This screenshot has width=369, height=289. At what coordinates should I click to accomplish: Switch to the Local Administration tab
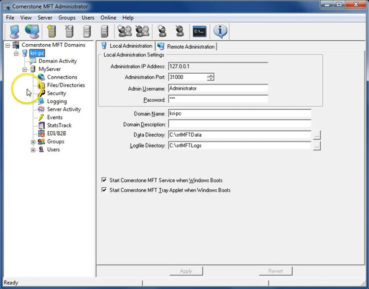[x=126, y=46]
